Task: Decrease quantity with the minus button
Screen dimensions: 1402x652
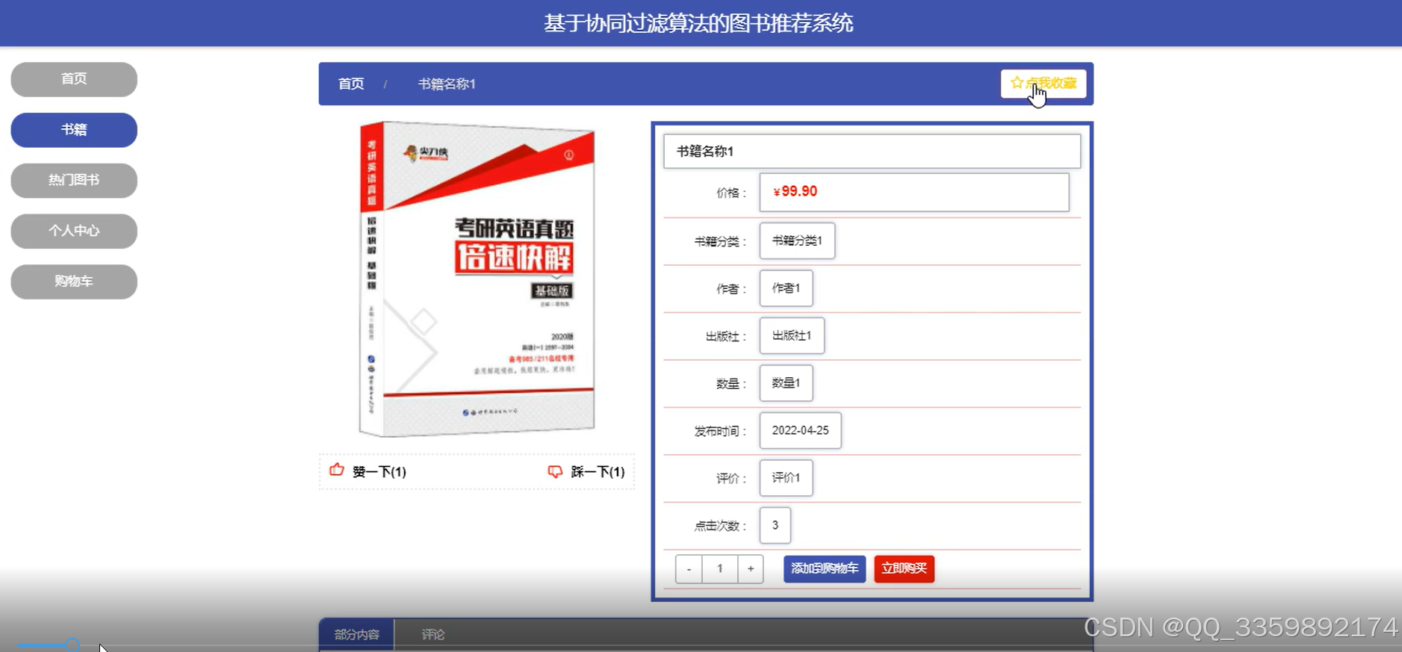Action: point(689,569)
